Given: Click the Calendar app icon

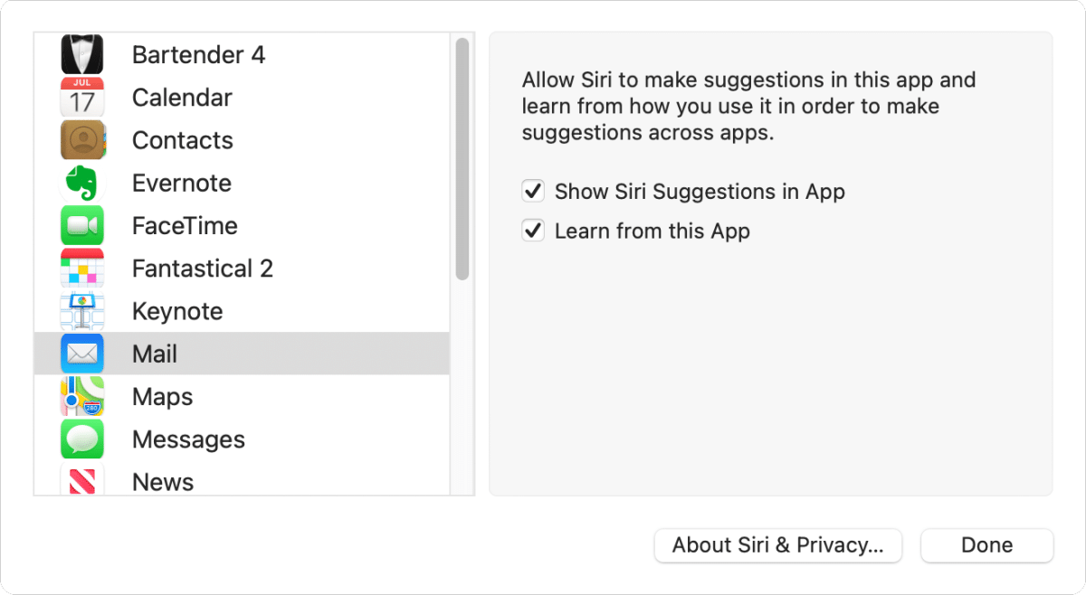Looking at the screenshot, I should click(x=82, y=98).
